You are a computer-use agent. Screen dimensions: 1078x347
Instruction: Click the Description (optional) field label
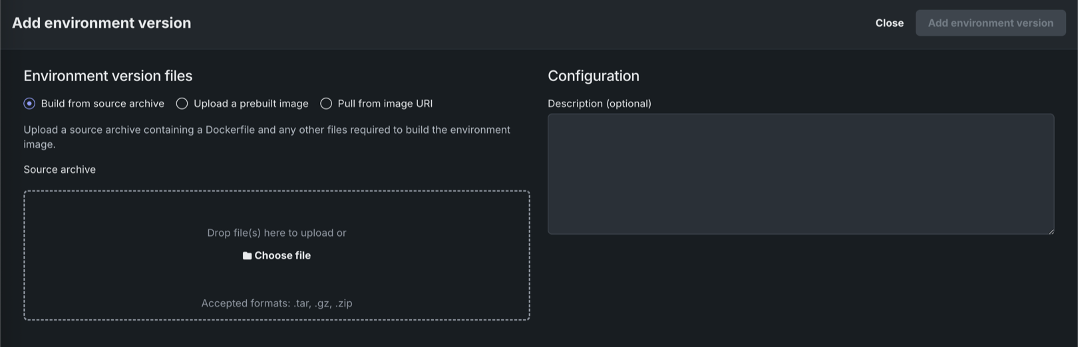pyautogui.click(x=599, y=104)
